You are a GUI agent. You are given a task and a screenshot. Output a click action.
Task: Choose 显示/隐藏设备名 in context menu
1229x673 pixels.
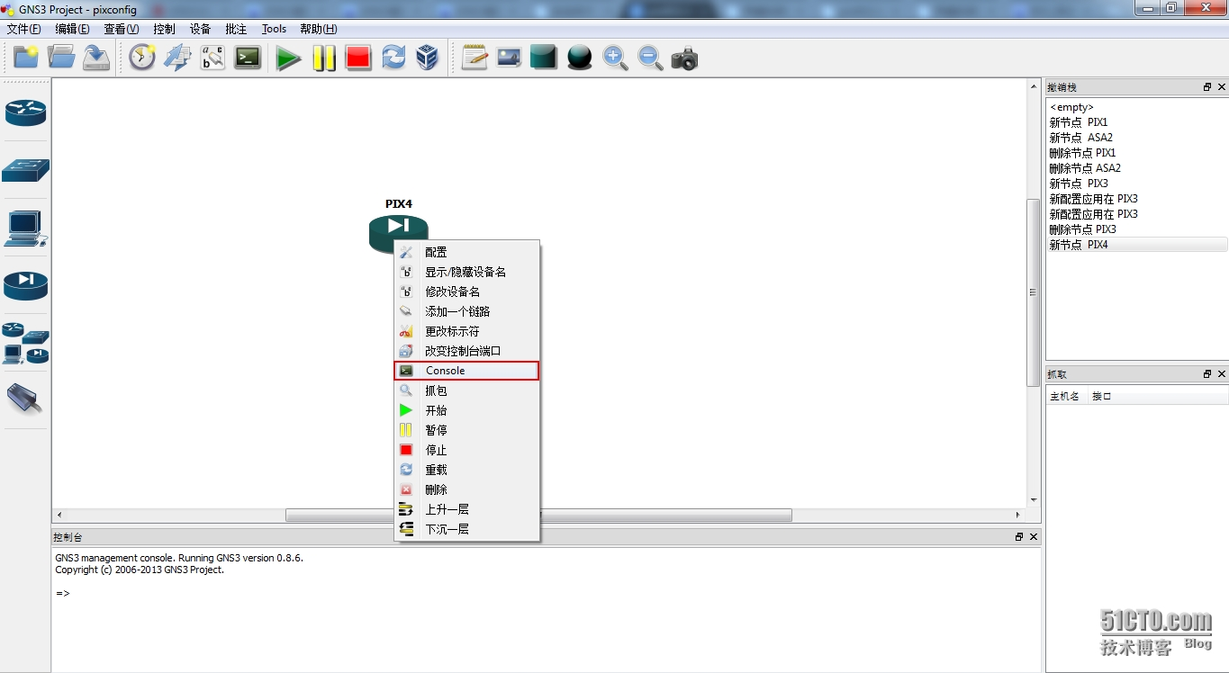[x=467, y=272]
